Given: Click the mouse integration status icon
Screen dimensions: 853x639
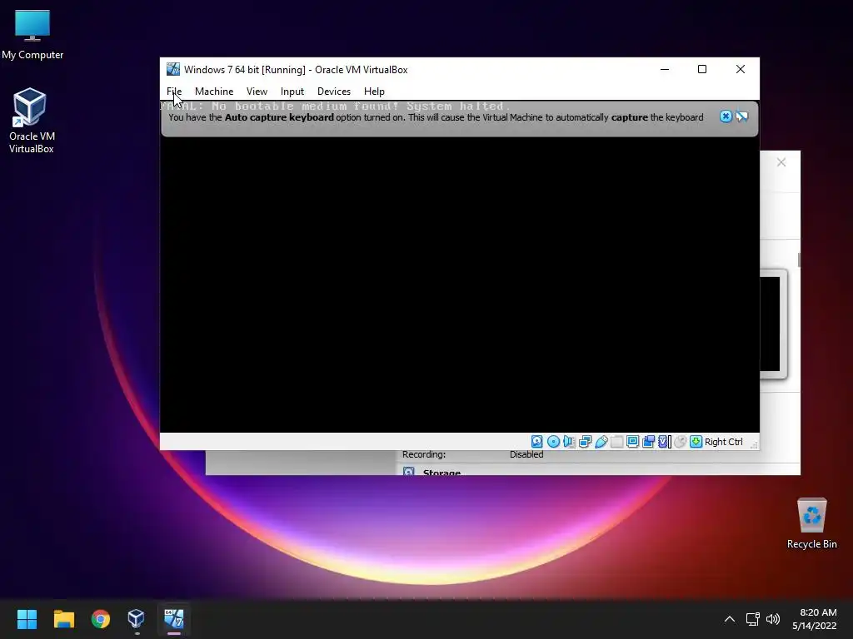Looking at the screenshot, I should tap(680, 442).
